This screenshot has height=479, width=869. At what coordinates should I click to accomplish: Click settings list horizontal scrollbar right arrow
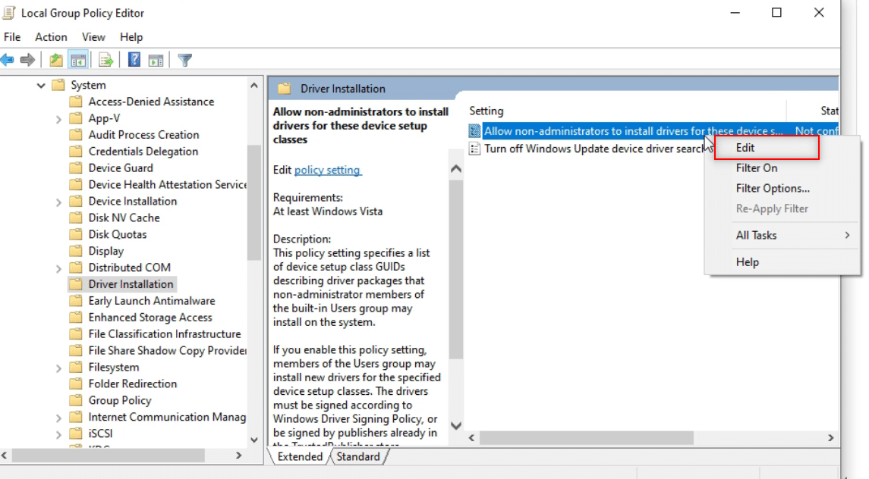[830, 437]
